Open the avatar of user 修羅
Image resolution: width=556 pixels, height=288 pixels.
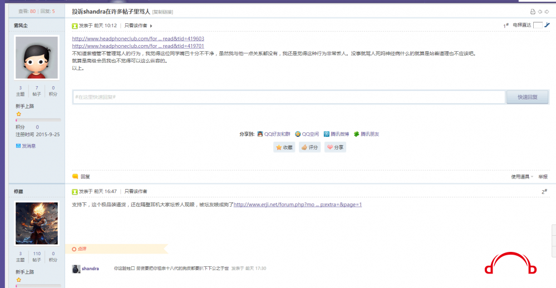[x=37, y=223]
